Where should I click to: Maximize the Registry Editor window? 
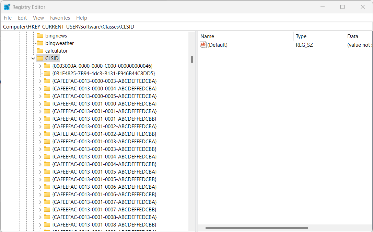[342, 7]
